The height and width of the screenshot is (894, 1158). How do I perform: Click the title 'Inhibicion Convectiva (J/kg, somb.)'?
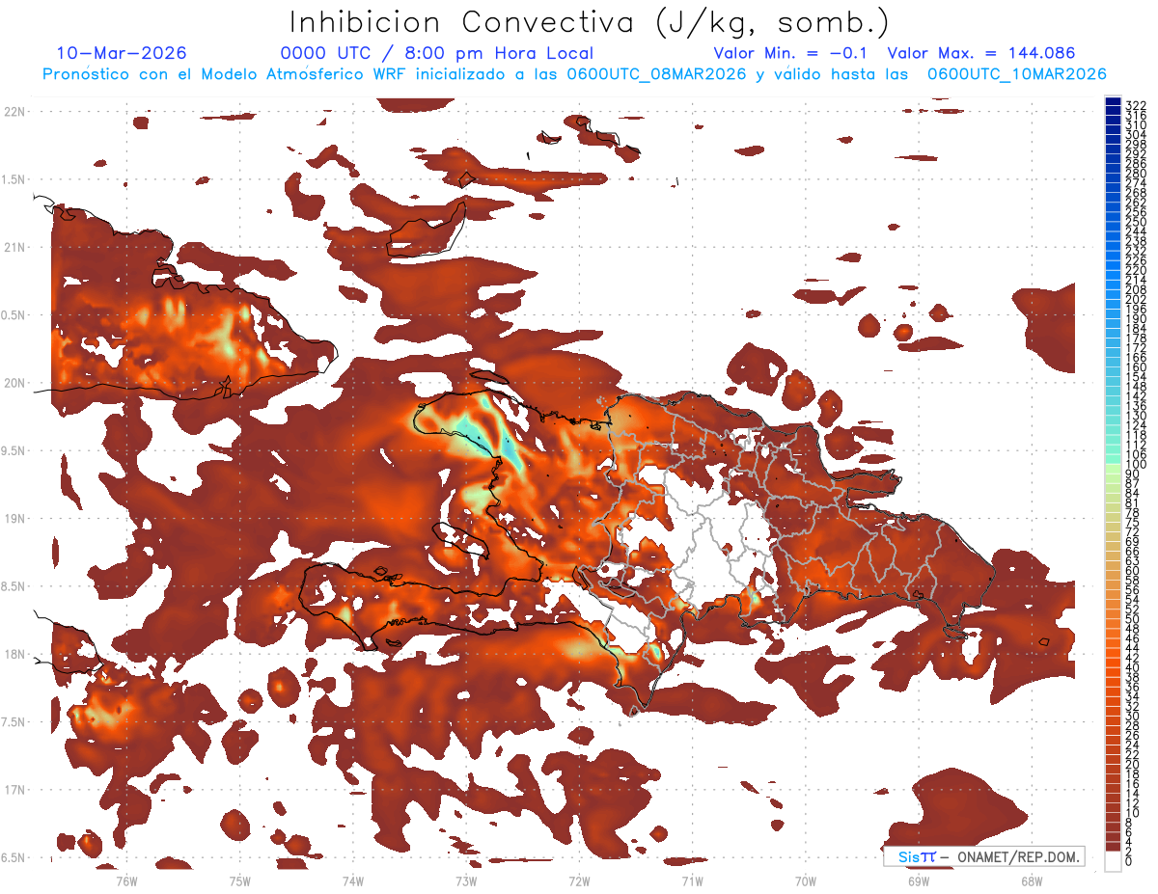(589, 22)
